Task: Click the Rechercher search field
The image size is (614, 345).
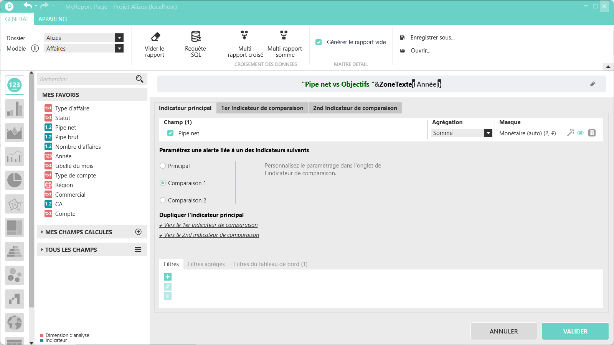Action: (86, 79)
